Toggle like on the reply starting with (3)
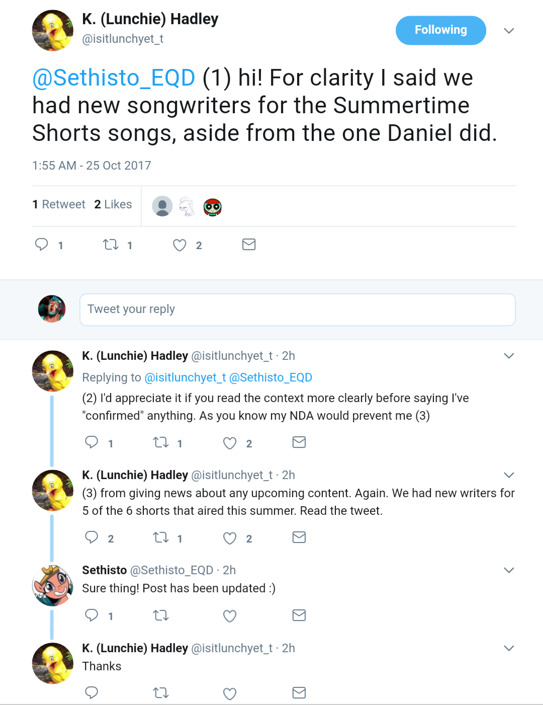 (x=230, y=538)
